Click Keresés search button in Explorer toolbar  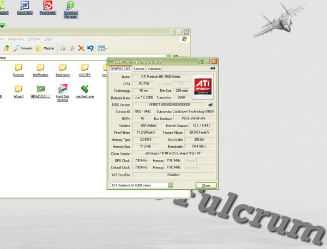(x=23, y=48)
